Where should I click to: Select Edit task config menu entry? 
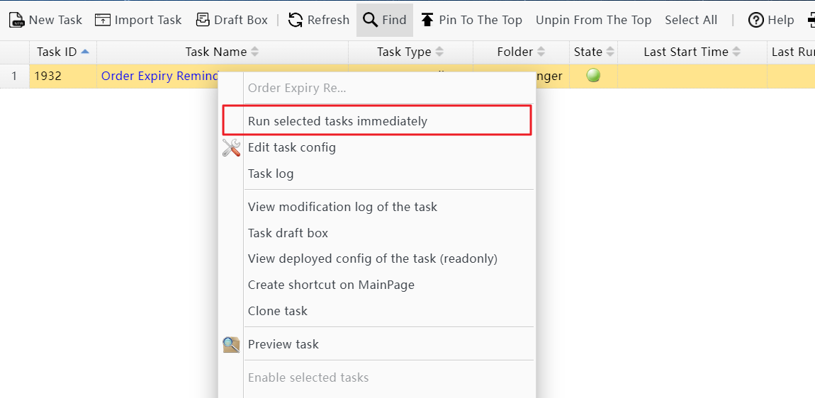pyautogui.click(x=292, y=147)
